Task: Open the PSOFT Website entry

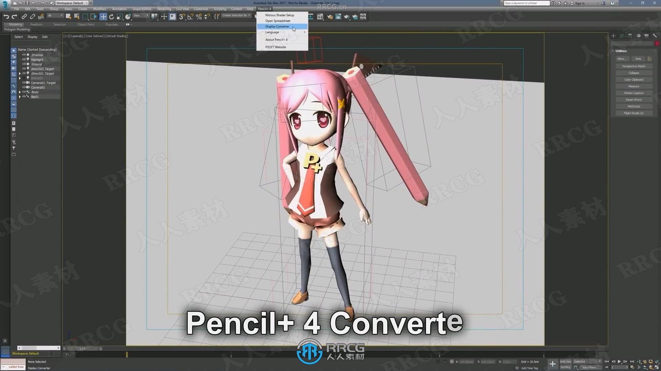Action: pyautogui.click(x=282, y=47)
